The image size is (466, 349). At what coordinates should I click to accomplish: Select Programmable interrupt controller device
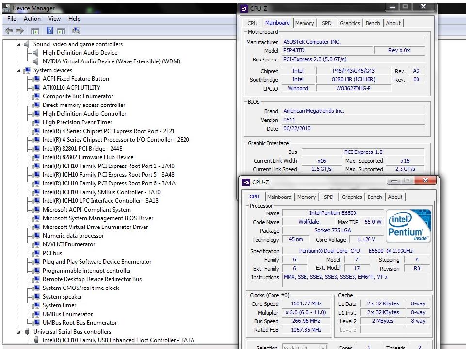coord(87,271)
